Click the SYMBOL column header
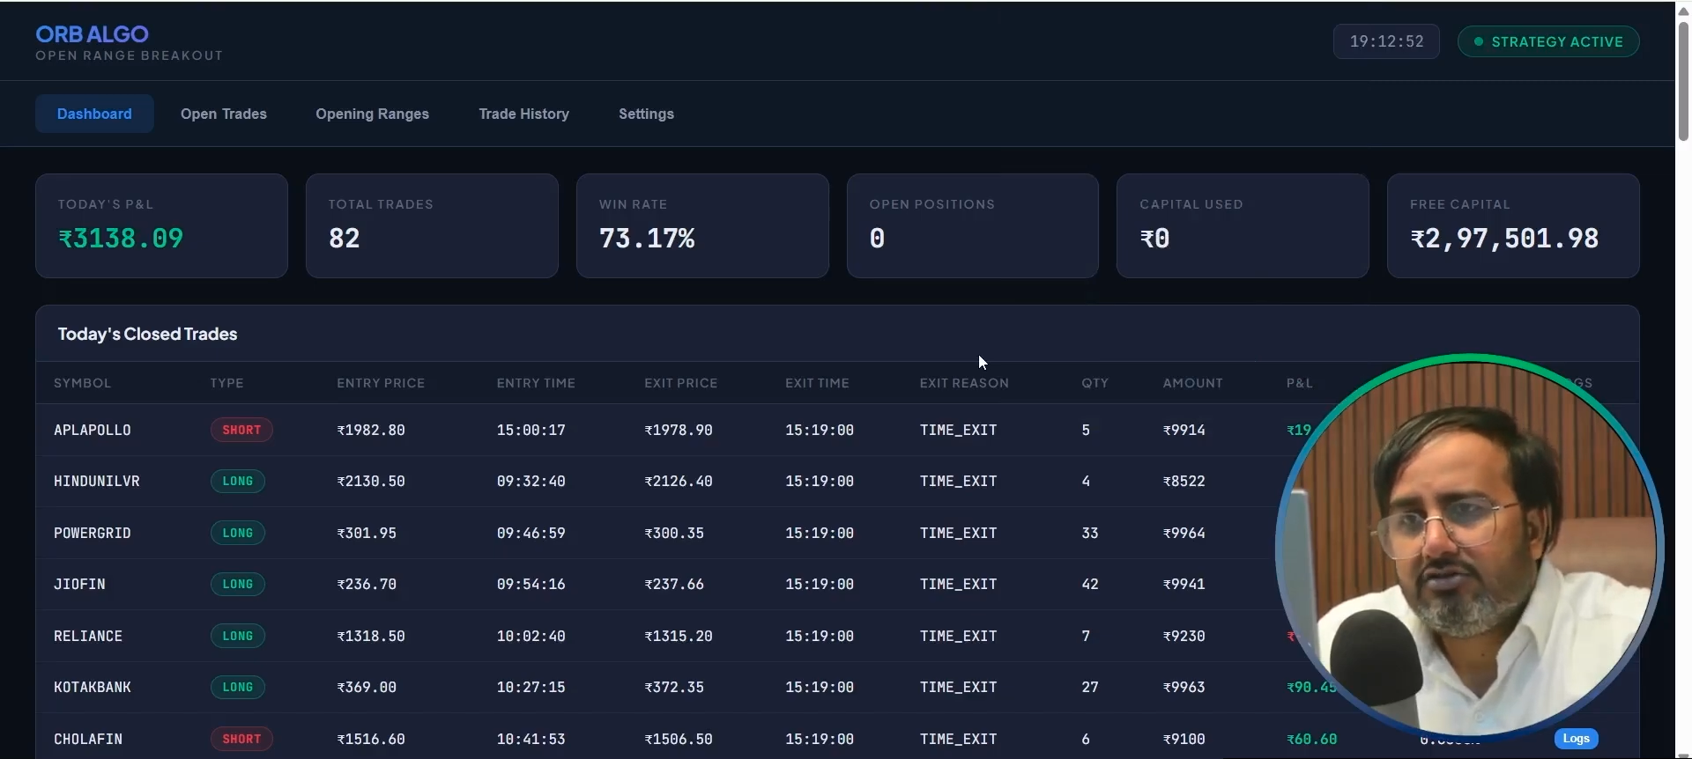Viewport: 1692px width, 759px height. 83,383
